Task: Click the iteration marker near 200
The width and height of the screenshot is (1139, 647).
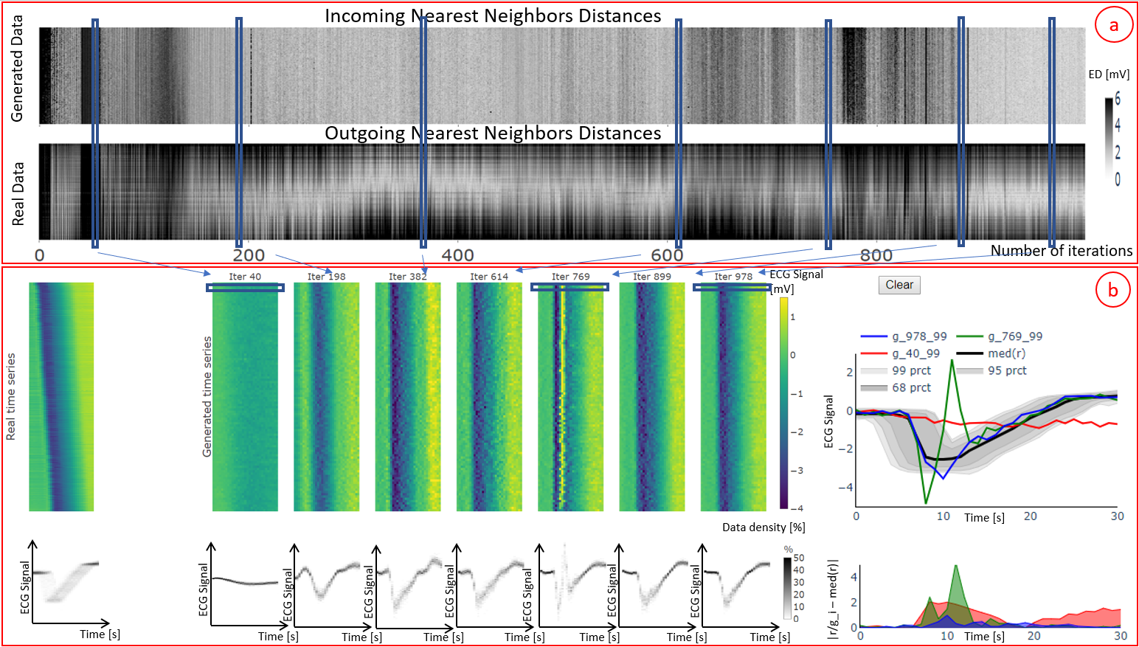Action: pos(238,133)
